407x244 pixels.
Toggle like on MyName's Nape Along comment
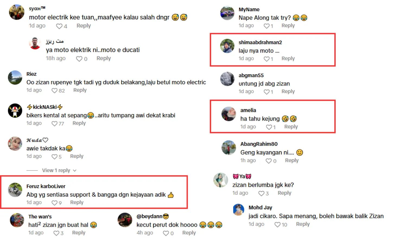(267, 26)
